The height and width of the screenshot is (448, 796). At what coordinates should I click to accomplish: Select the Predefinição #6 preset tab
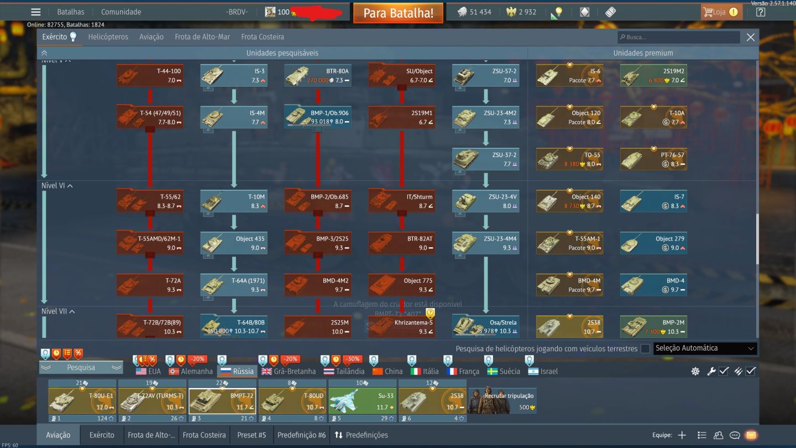click(x=301, y=435)
